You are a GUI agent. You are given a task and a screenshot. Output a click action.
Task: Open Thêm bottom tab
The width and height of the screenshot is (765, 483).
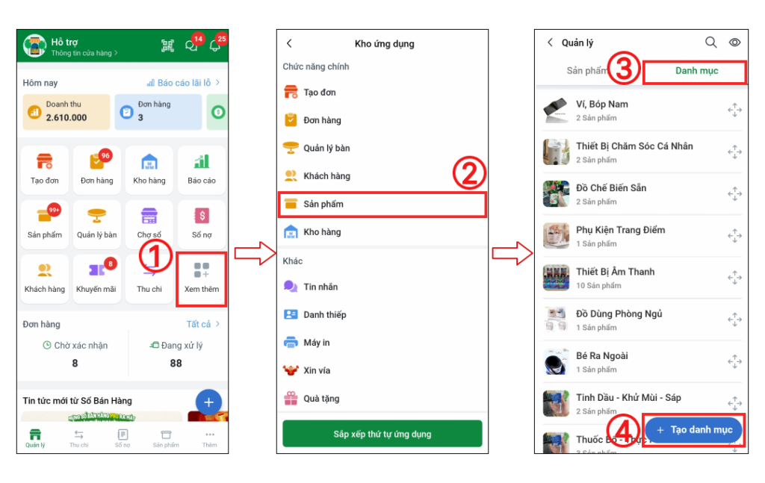(x=210, y=438)
